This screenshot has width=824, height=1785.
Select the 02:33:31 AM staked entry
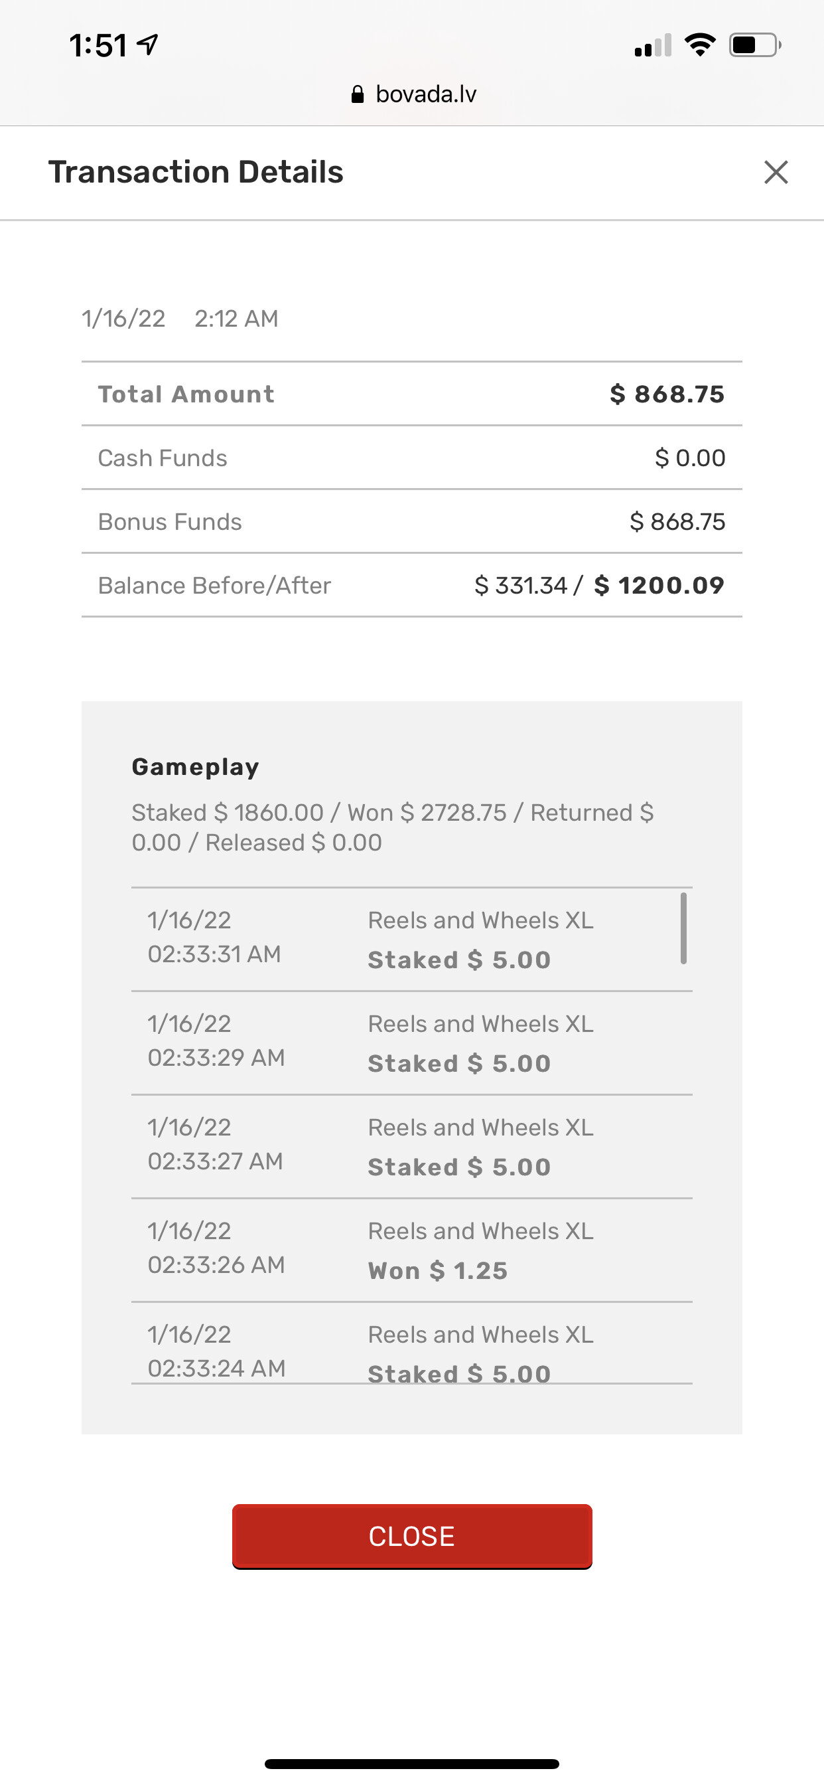click(411, 940)
